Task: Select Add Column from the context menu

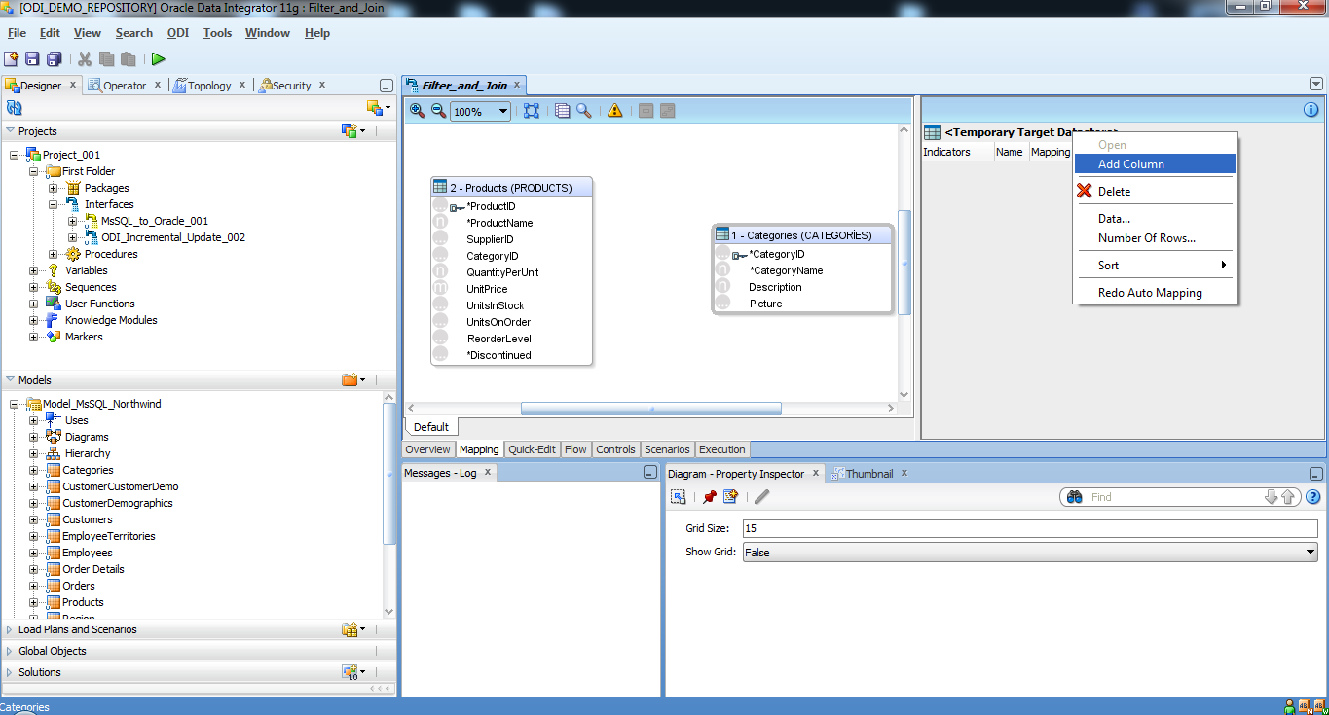Action: click(x=1132, y=164)
